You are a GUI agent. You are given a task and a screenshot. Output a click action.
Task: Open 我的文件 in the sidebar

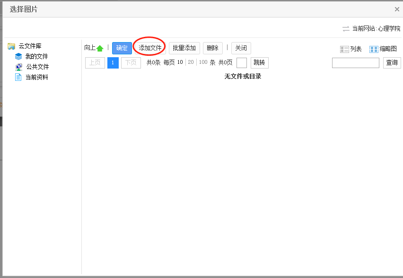(x=36, y=57)
